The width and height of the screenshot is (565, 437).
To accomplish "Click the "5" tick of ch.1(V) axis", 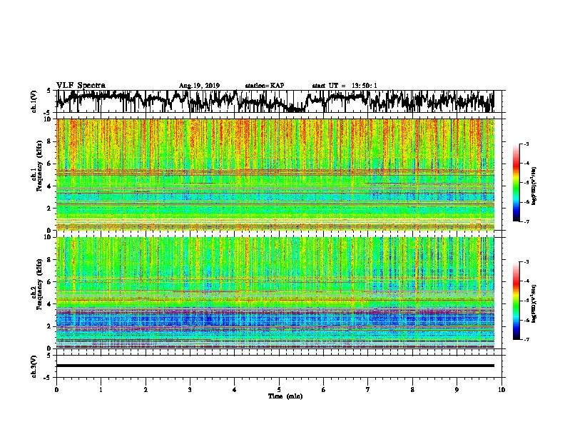I will (49, 91).
